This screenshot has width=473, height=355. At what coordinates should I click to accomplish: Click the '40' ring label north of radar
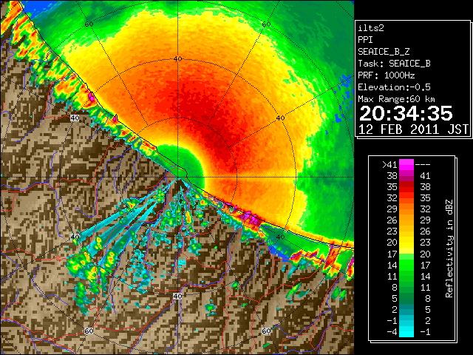pyautogui.click(x=177, y=59)
